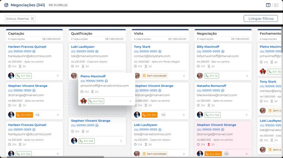The width and height of the screenshot is (283, 158).
Task: Click Em 15d badge on Pietro Maximoff dragged card
Action: click(x=96, y=101)
